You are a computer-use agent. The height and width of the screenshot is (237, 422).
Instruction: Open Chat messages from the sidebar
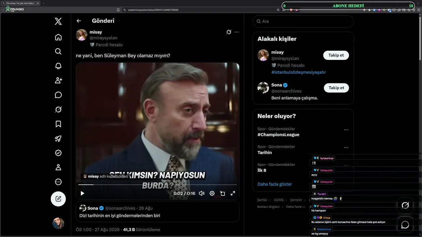pos(58,95)
